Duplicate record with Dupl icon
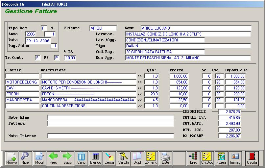Viewport: 265px width, 168px height. 137,158
